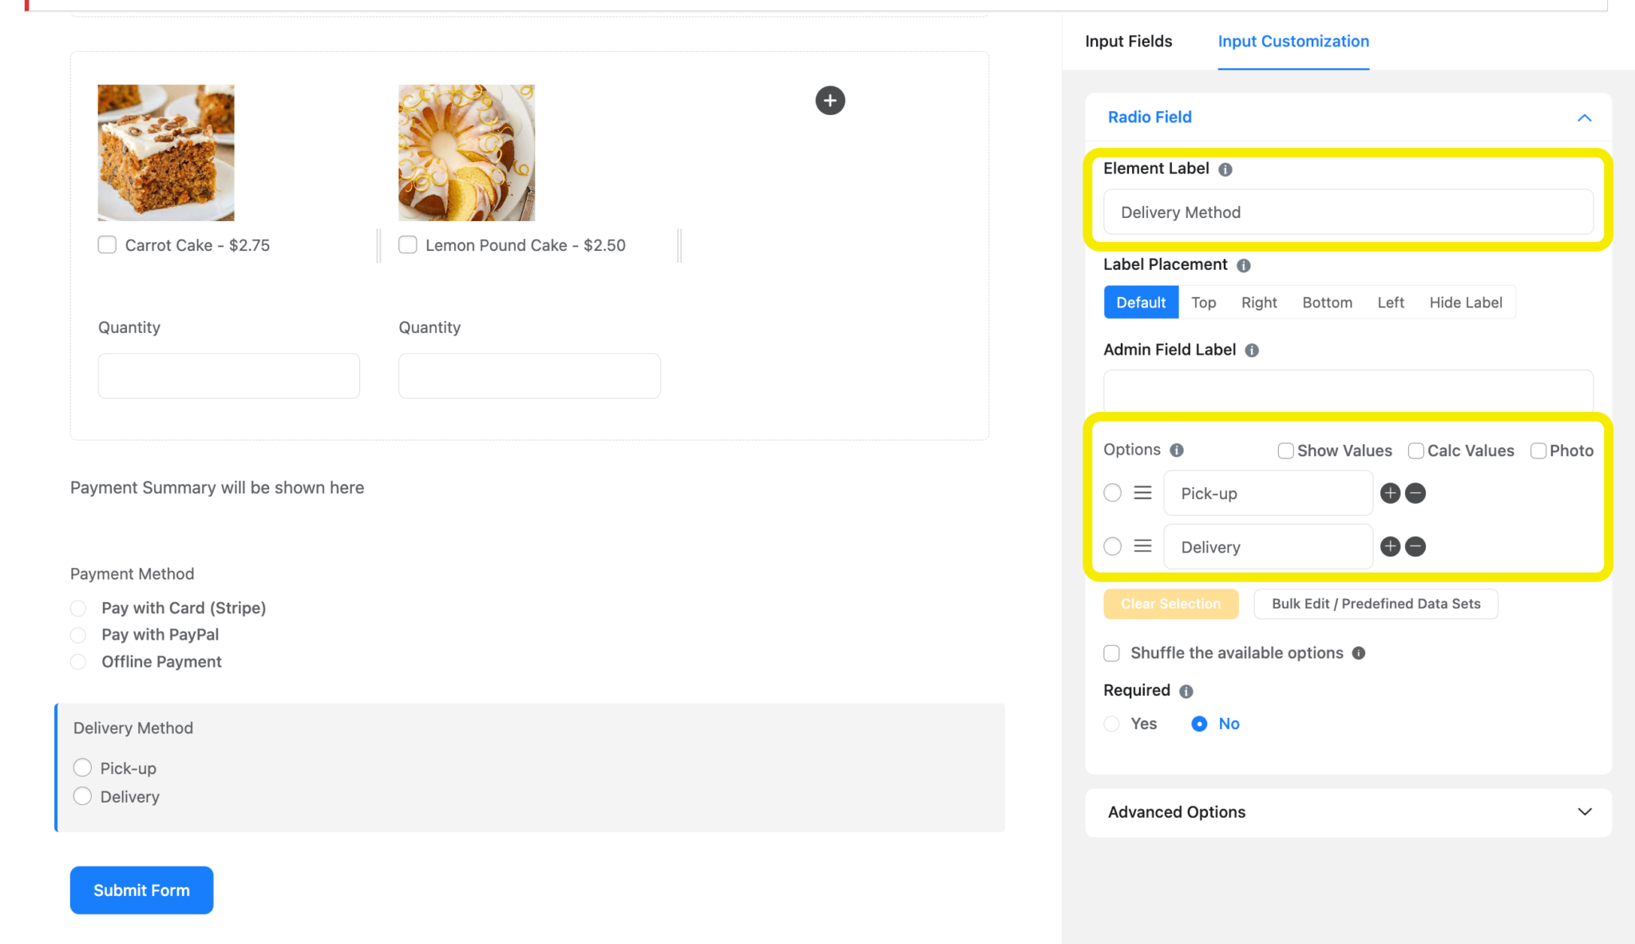
Task: Click info icon beside Options heading
Action: point(1178,450)
